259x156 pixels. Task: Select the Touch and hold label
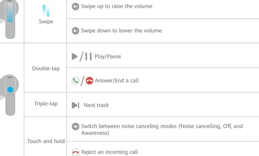tap(46, 141)
